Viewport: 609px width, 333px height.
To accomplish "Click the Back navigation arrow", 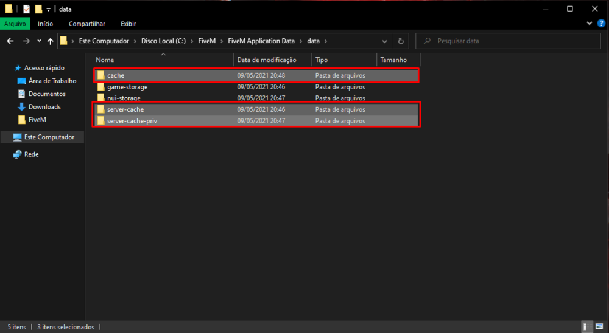I will pos(10,41).
